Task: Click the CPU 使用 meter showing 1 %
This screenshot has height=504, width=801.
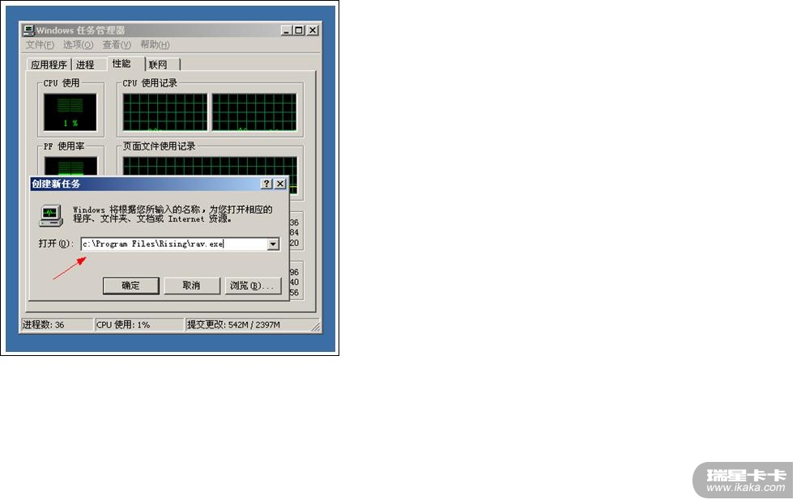Action: (70, 112)
